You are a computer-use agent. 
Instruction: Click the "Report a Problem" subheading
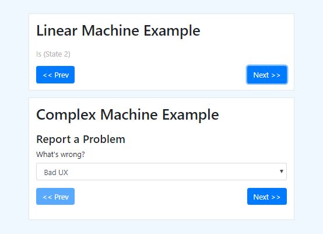[x=80, y=139]
